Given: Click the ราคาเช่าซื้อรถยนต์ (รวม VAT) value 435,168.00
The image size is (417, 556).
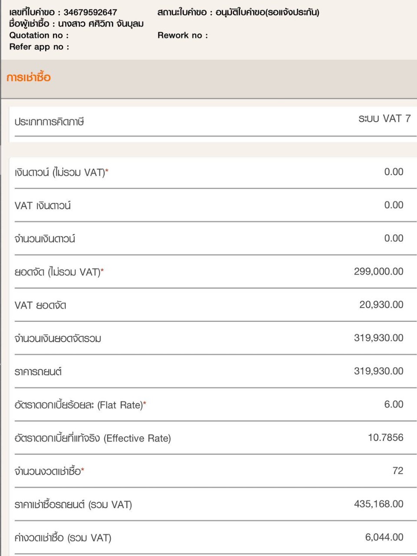Looking at the screenshot, I should [x=378, y=504].
